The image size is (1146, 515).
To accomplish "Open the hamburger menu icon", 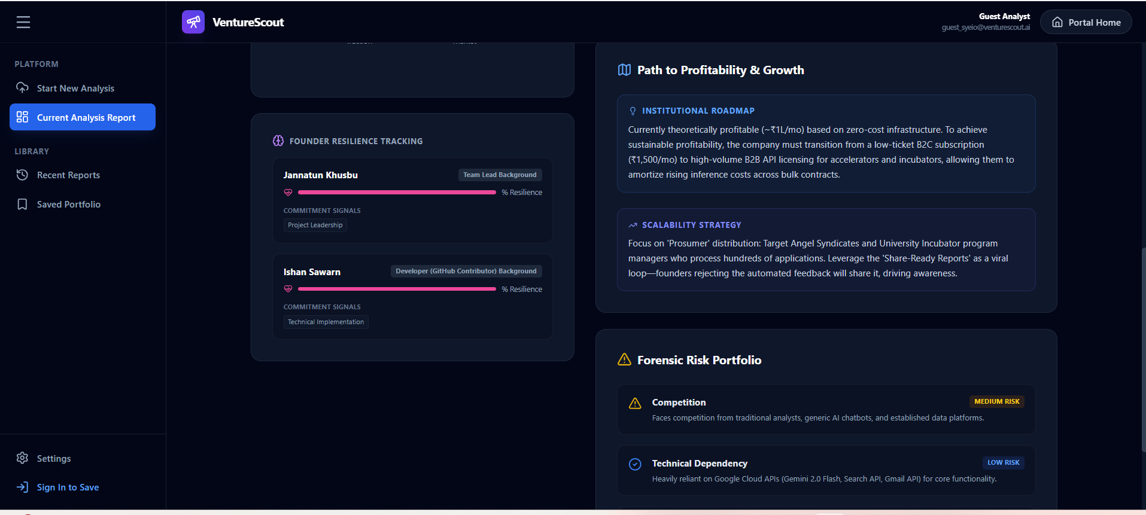I will 23,22.
